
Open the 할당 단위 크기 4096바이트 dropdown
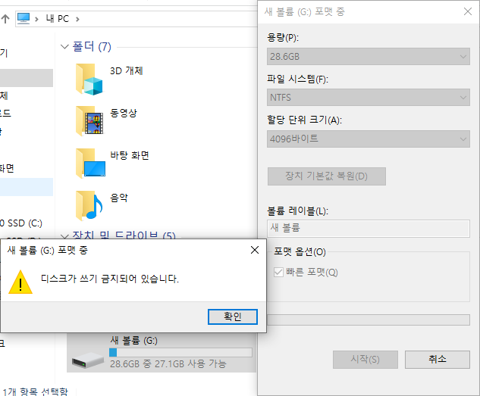point(369,139)
